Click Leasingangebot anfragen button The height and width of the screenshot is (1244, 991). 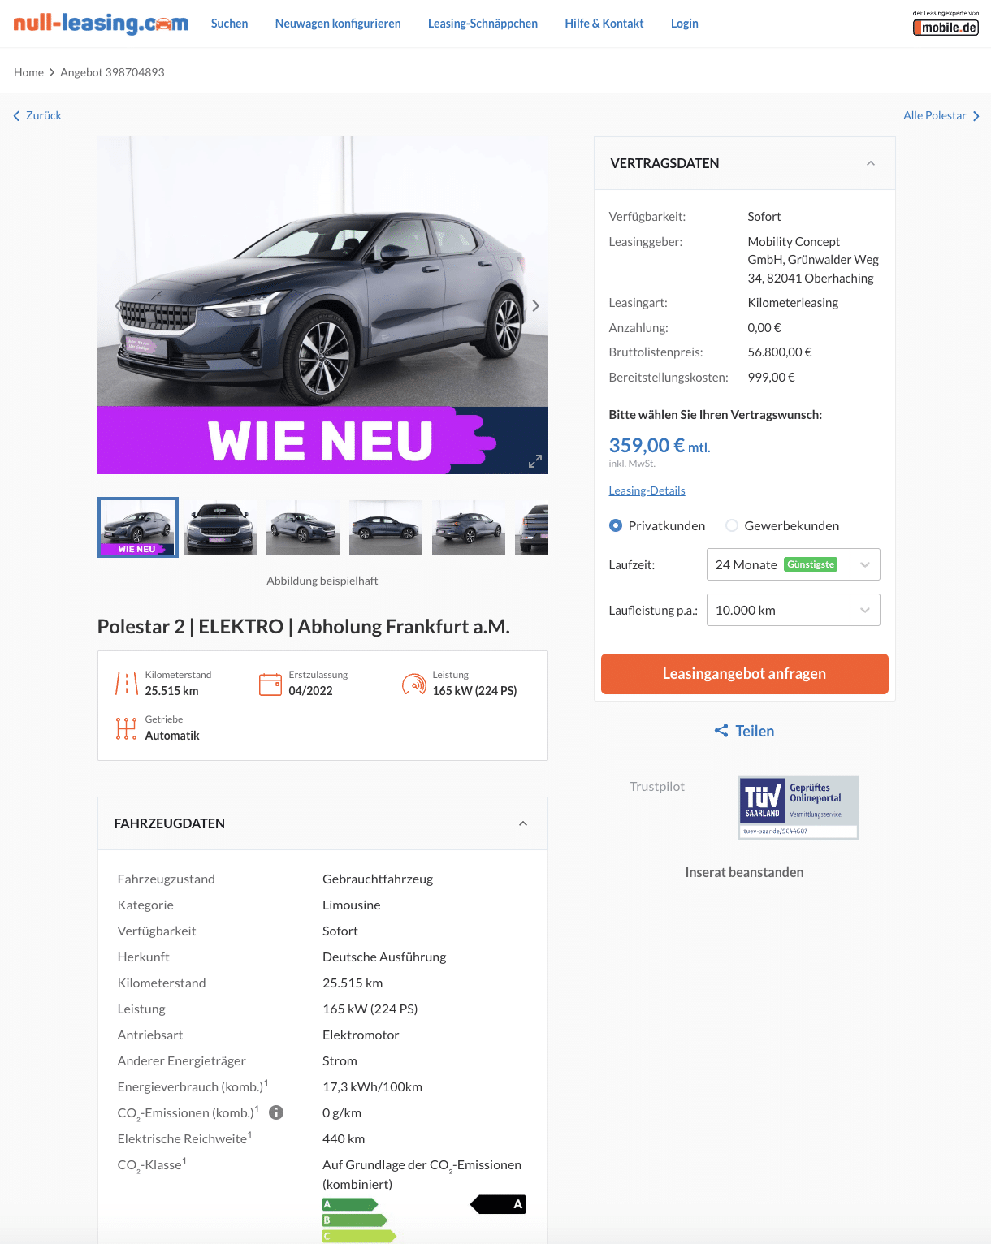745,674
